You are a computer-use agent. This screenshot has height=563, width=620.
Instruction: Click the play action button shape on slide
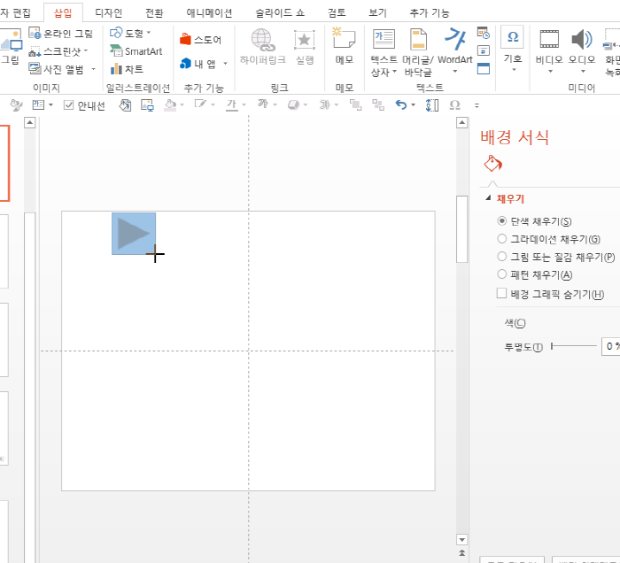(134, 234)
